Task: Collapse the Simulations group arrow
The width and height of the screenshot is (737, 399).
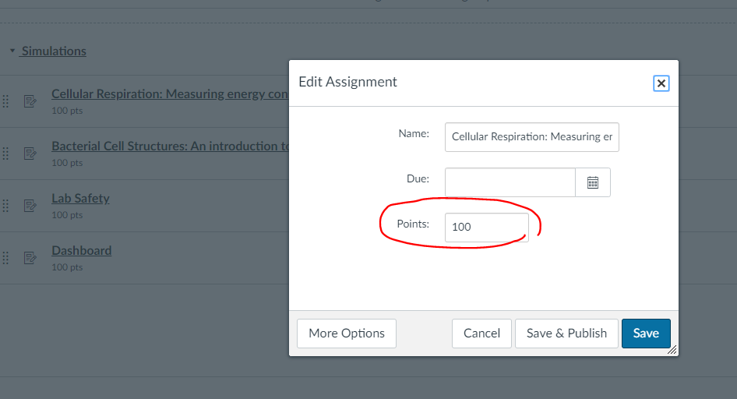Action: [x=12, y=51]
